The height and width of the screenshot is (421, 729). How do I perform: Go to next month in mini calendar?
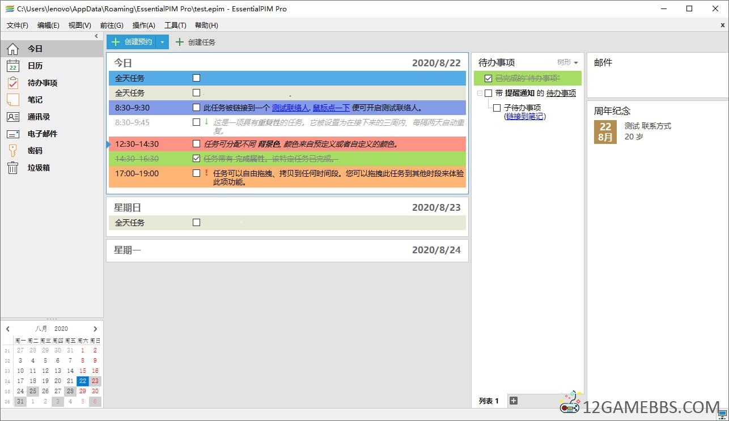95,329
